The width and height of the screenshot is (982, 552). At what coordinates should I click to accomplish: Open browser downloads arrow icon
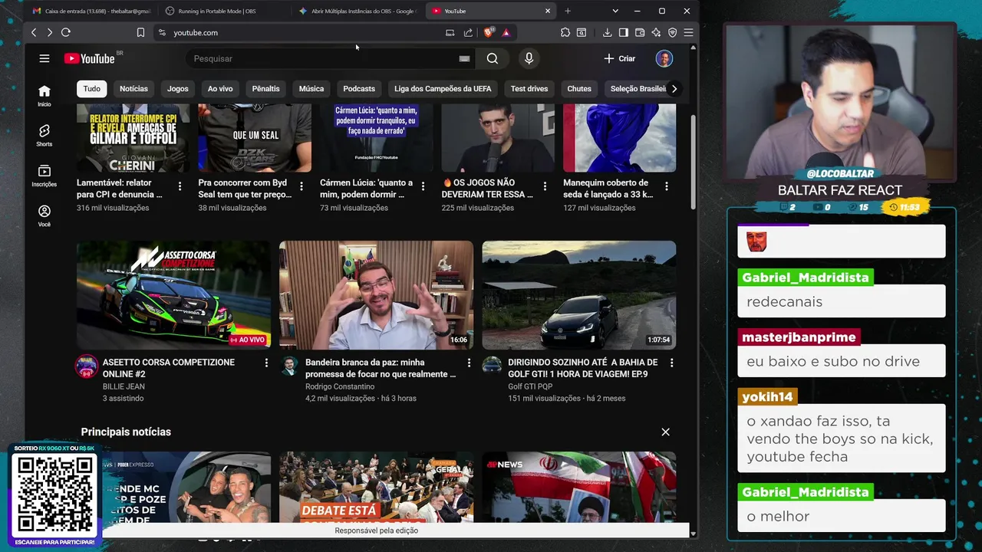[607, 32]
